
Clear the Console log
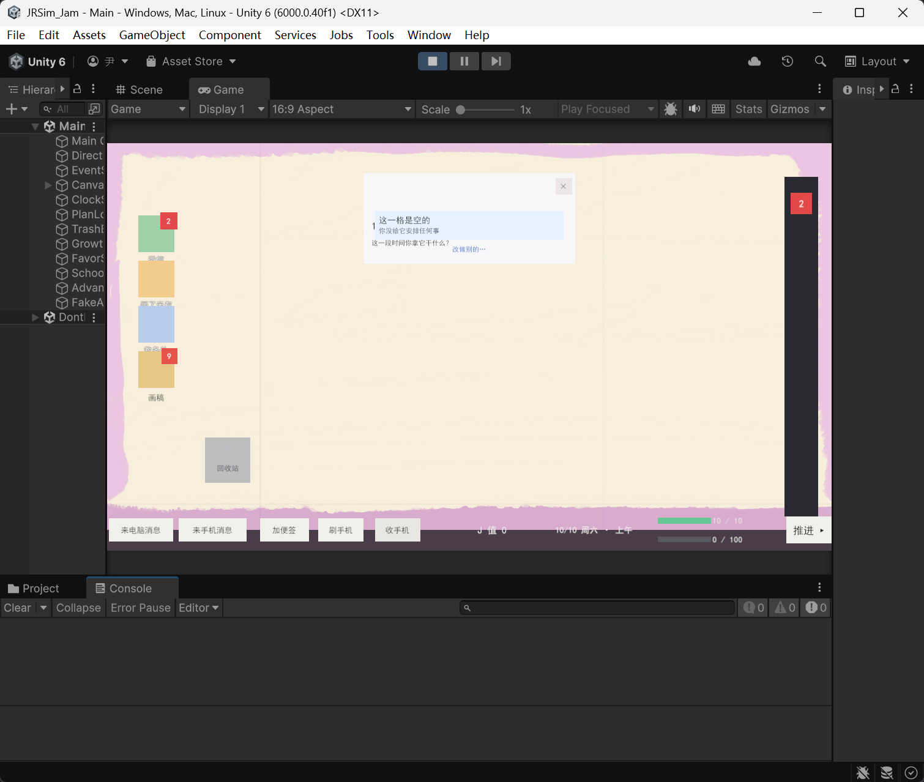pyautogui.click(x=17, y=608)
